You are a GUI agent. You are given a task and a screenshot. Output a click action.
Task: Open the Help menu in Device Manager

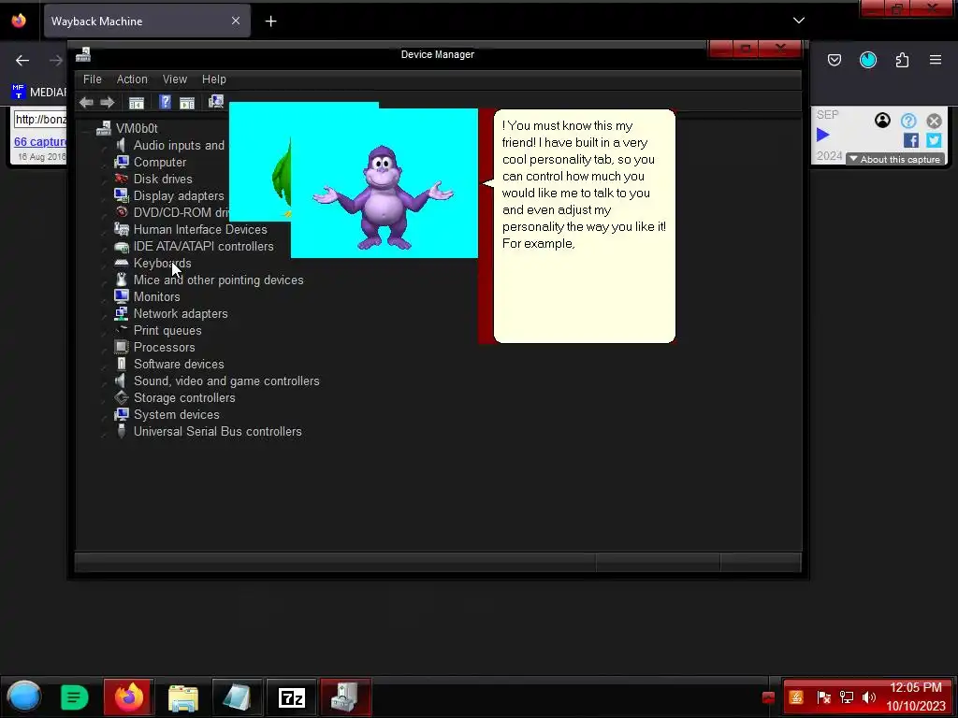214,79
